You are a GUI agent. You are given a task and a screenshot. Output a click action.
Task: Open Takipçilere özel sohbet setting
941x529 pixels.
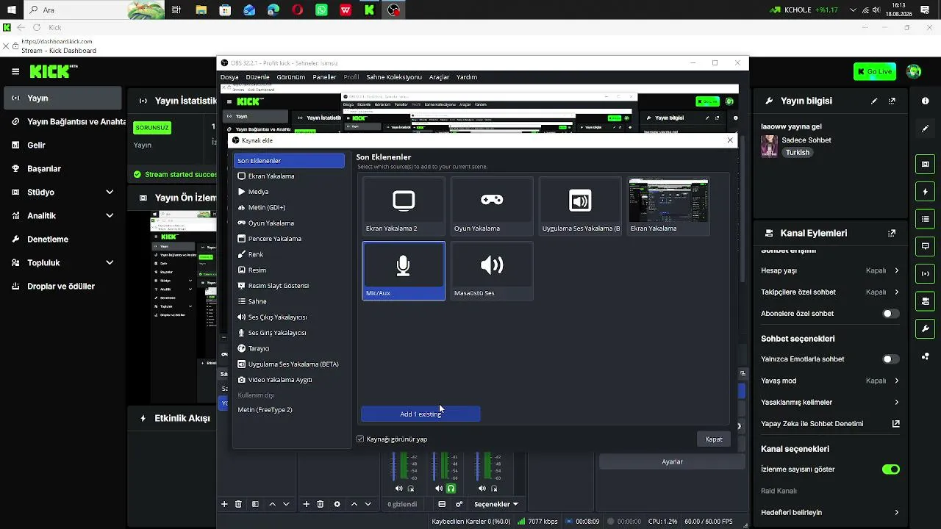[x=830, y=292]
